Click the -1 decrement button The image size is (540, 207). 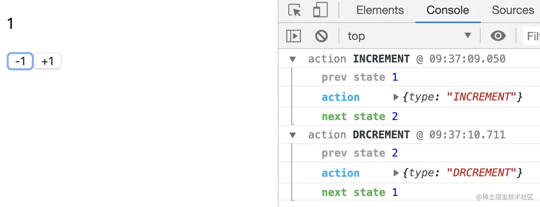coord(20,61)
